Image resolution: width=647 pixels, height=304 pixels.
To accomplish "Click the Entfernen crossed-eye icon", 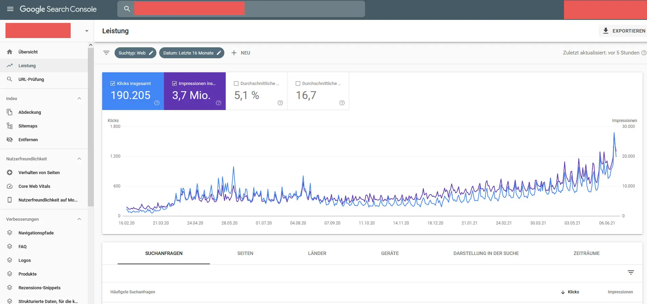I will (x=10, y=139).
